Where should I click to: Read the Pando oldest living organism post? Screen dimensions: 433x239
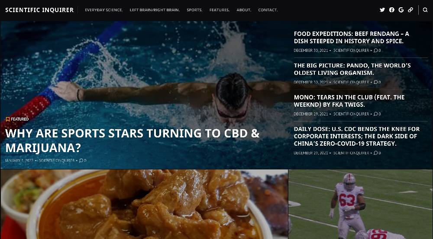(352, 69)
